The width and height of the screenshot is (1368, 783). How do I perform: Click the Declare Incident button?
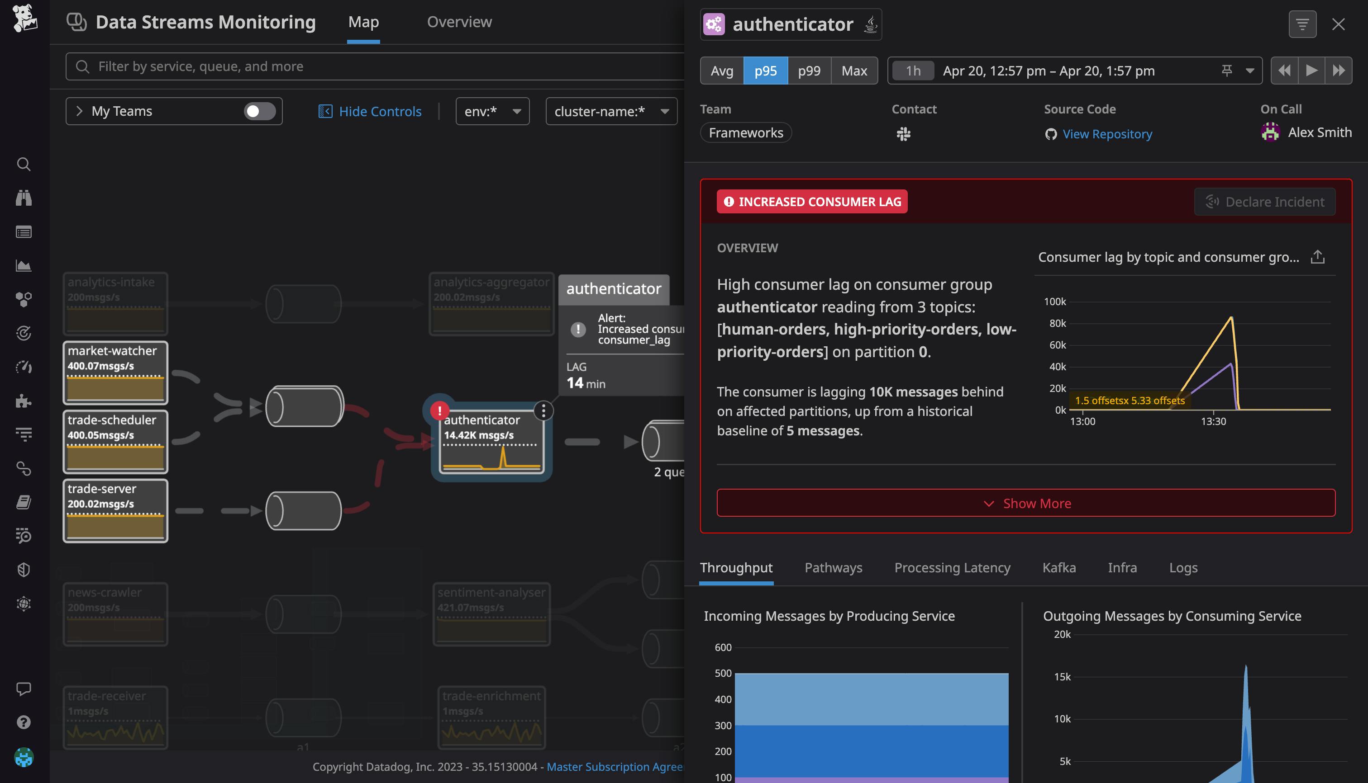pos(1265,202)
